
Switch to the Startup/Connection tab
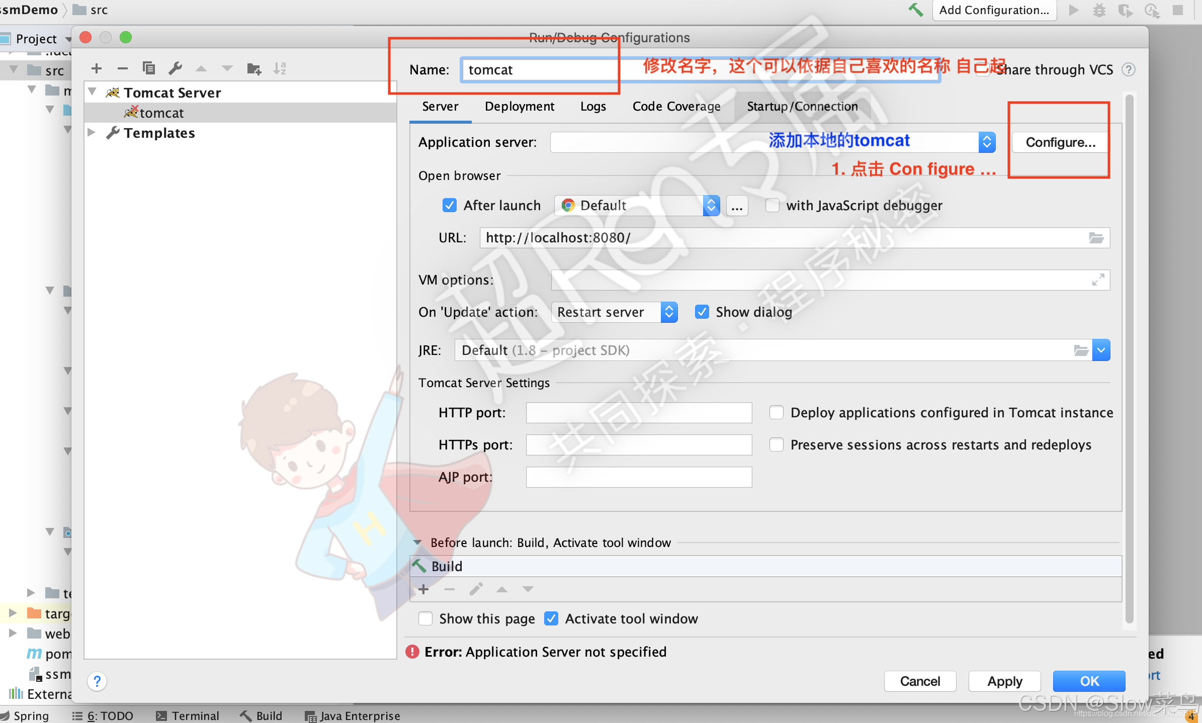802,107
